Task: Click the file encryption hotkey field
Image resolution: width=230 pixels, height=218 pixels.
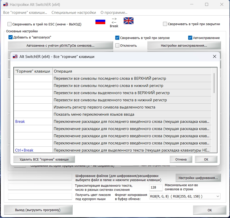Action: click(40, 177)
